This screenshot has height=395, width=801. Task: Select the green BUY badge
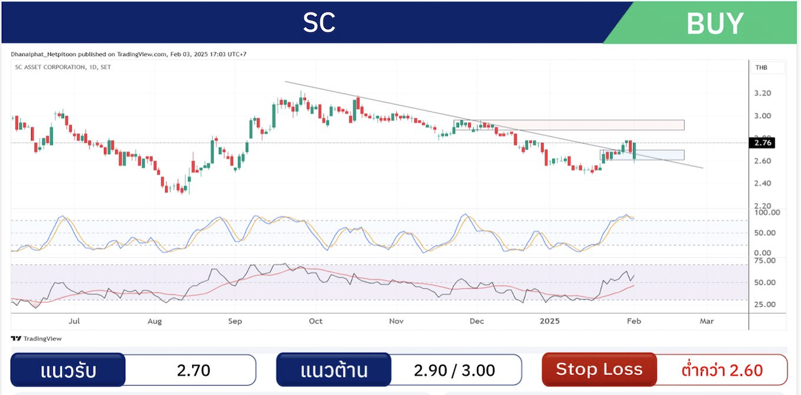pos(715,23)
